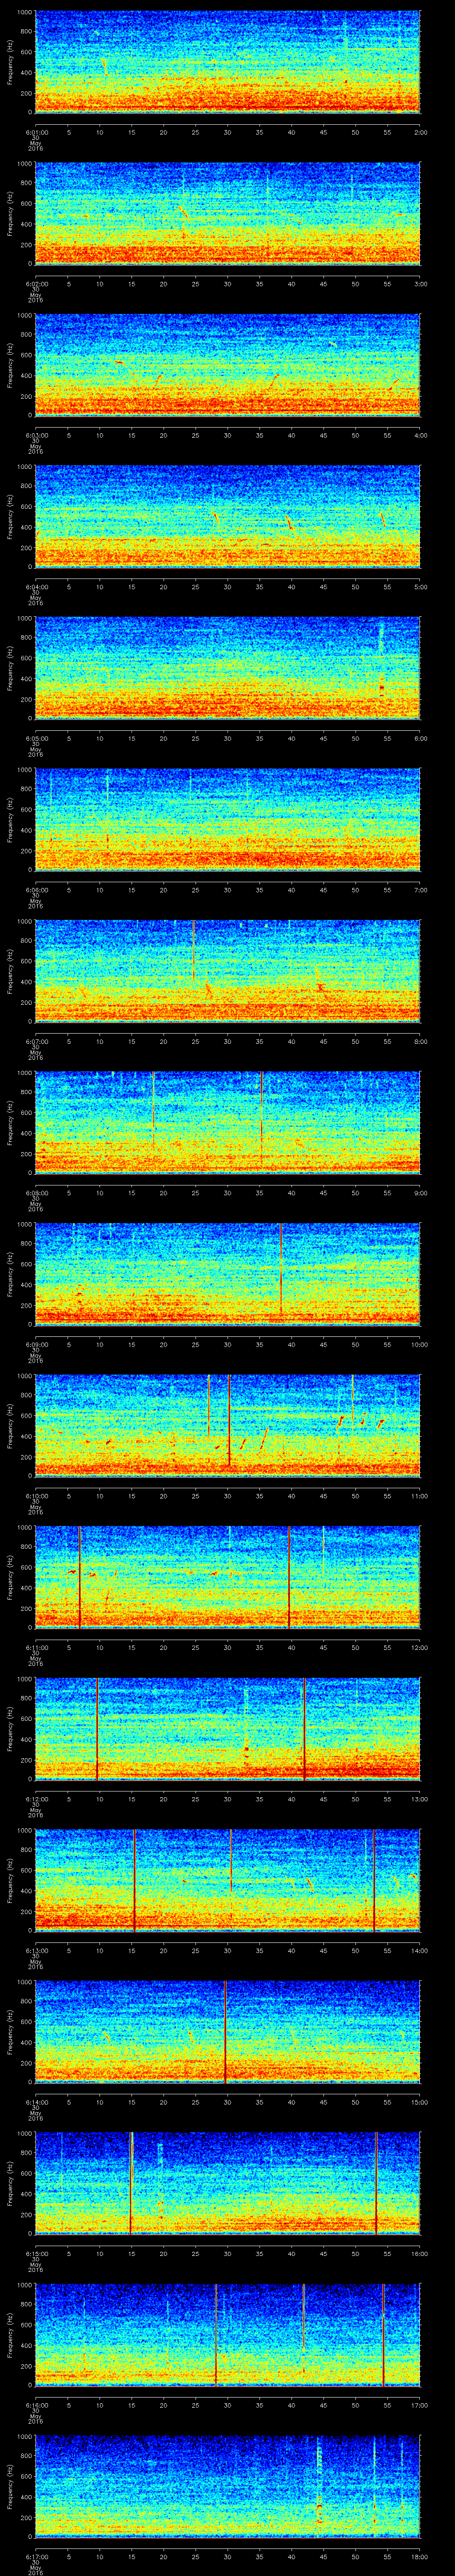The image size is (455, 2576).
Task: Select the 6:01:00 start time label
Action: point(36,132)
